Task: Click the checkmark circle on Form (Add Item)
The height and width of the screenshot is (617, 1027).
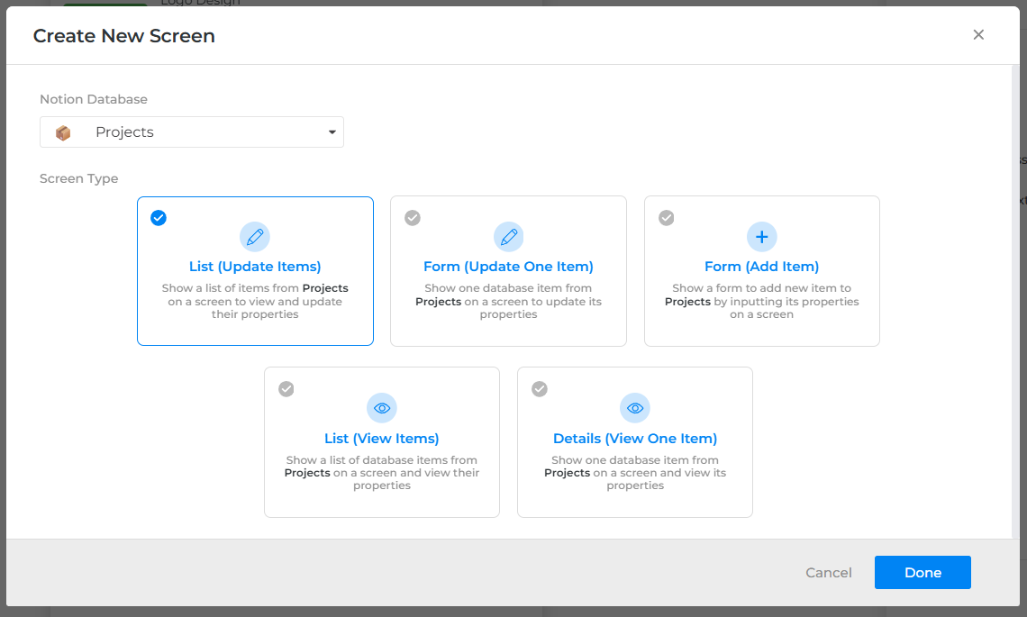Action: click(x=666, y=217)
